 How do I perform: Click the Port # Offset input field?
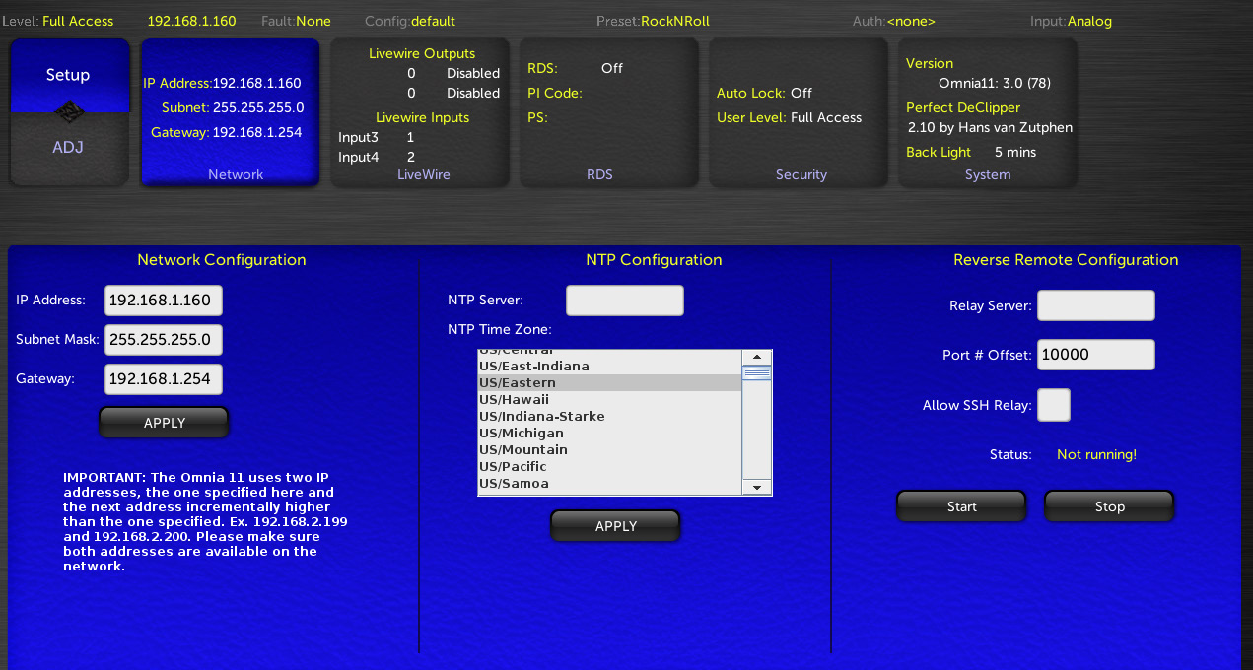click(1095, 355)
